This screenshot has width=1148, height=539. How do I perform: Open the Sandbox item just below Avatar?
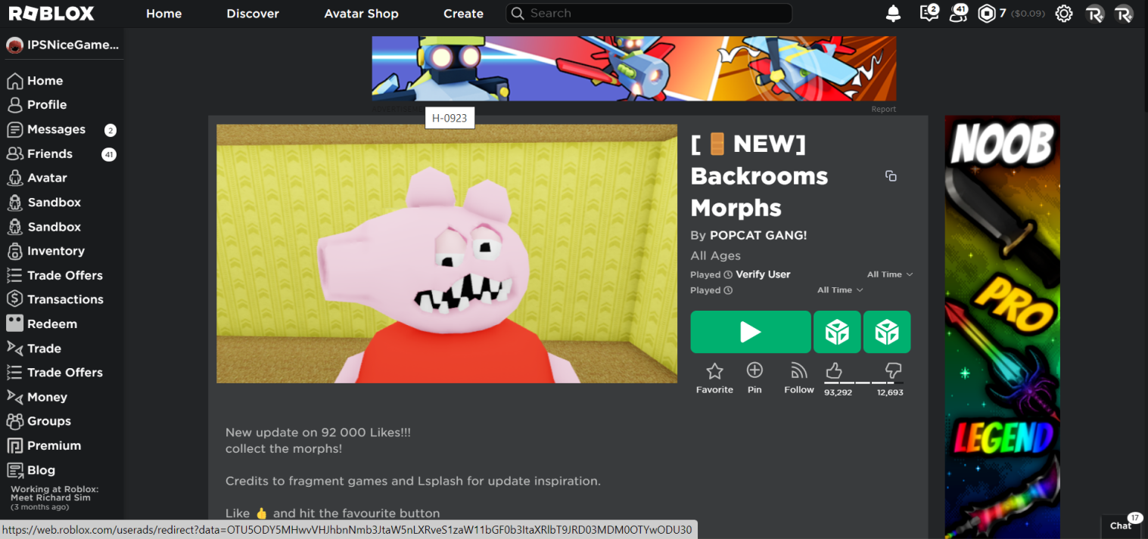54,203
